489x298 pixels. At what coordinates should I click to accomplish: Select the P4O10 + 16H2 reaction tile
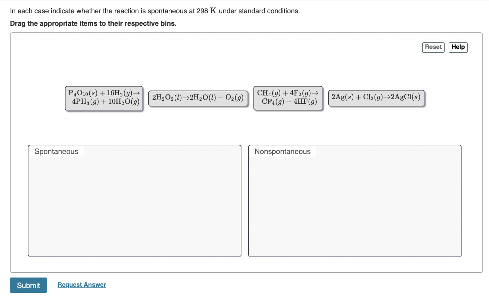104,98
